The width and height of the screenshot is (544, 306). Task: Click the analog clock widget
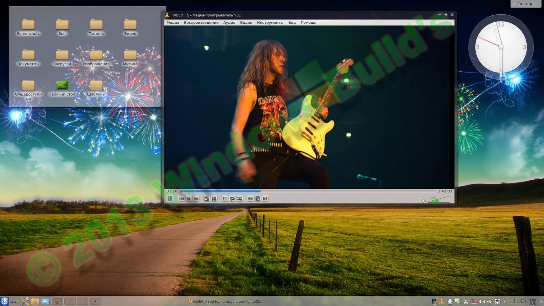coord(501,47)
